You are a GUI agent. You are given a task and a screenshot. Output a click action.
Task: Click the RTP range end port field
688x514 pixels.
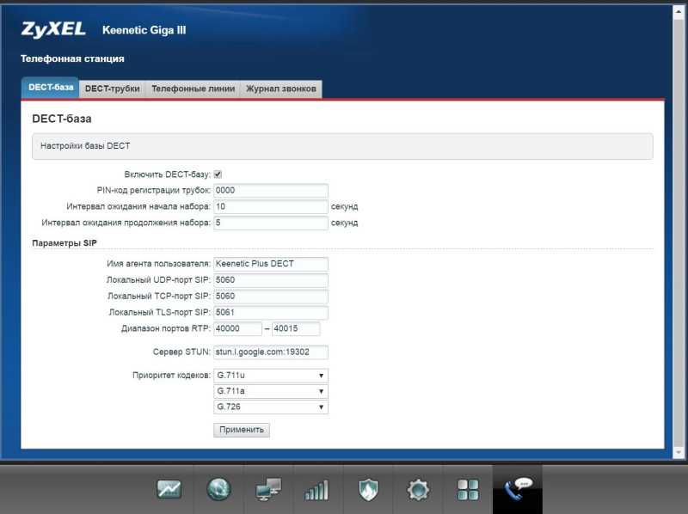296,328
